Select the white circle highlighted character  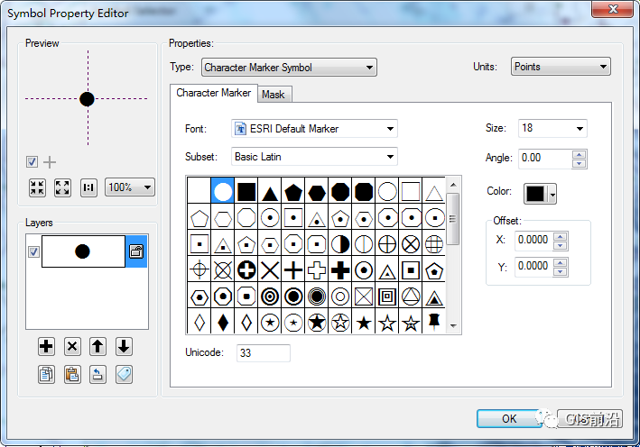pyautogui.click(x=223, y=191)
